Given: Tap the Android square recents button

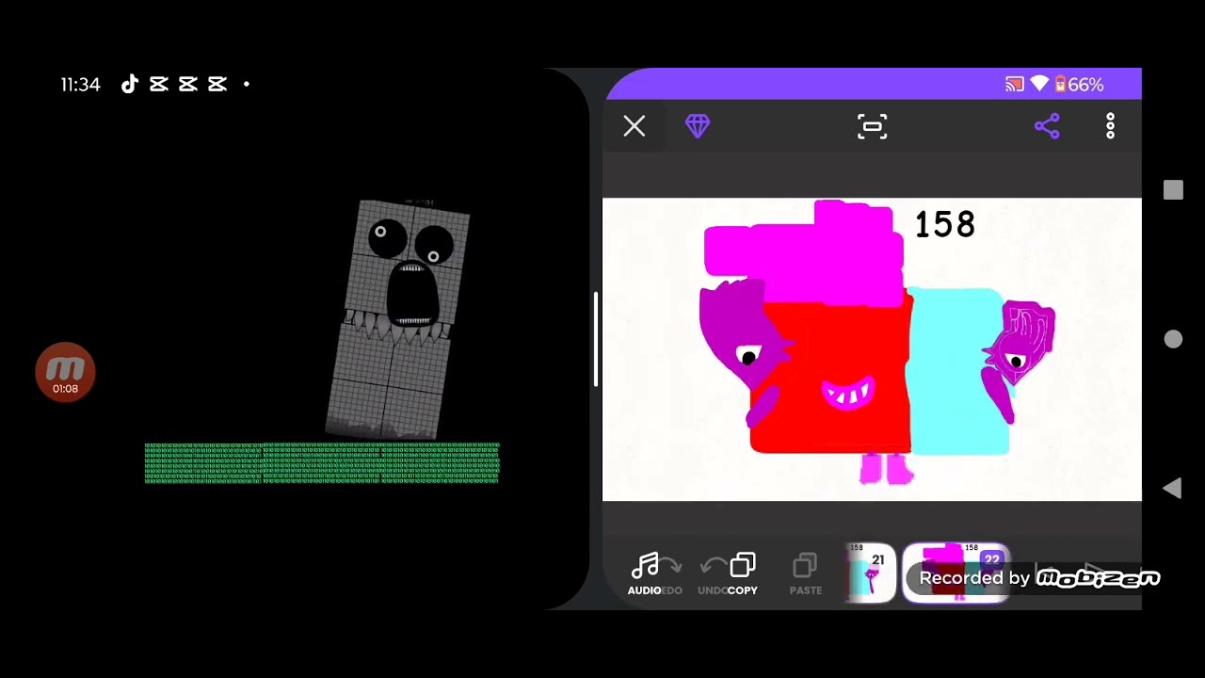Looking at the screenshot, I should point(1173,190).
